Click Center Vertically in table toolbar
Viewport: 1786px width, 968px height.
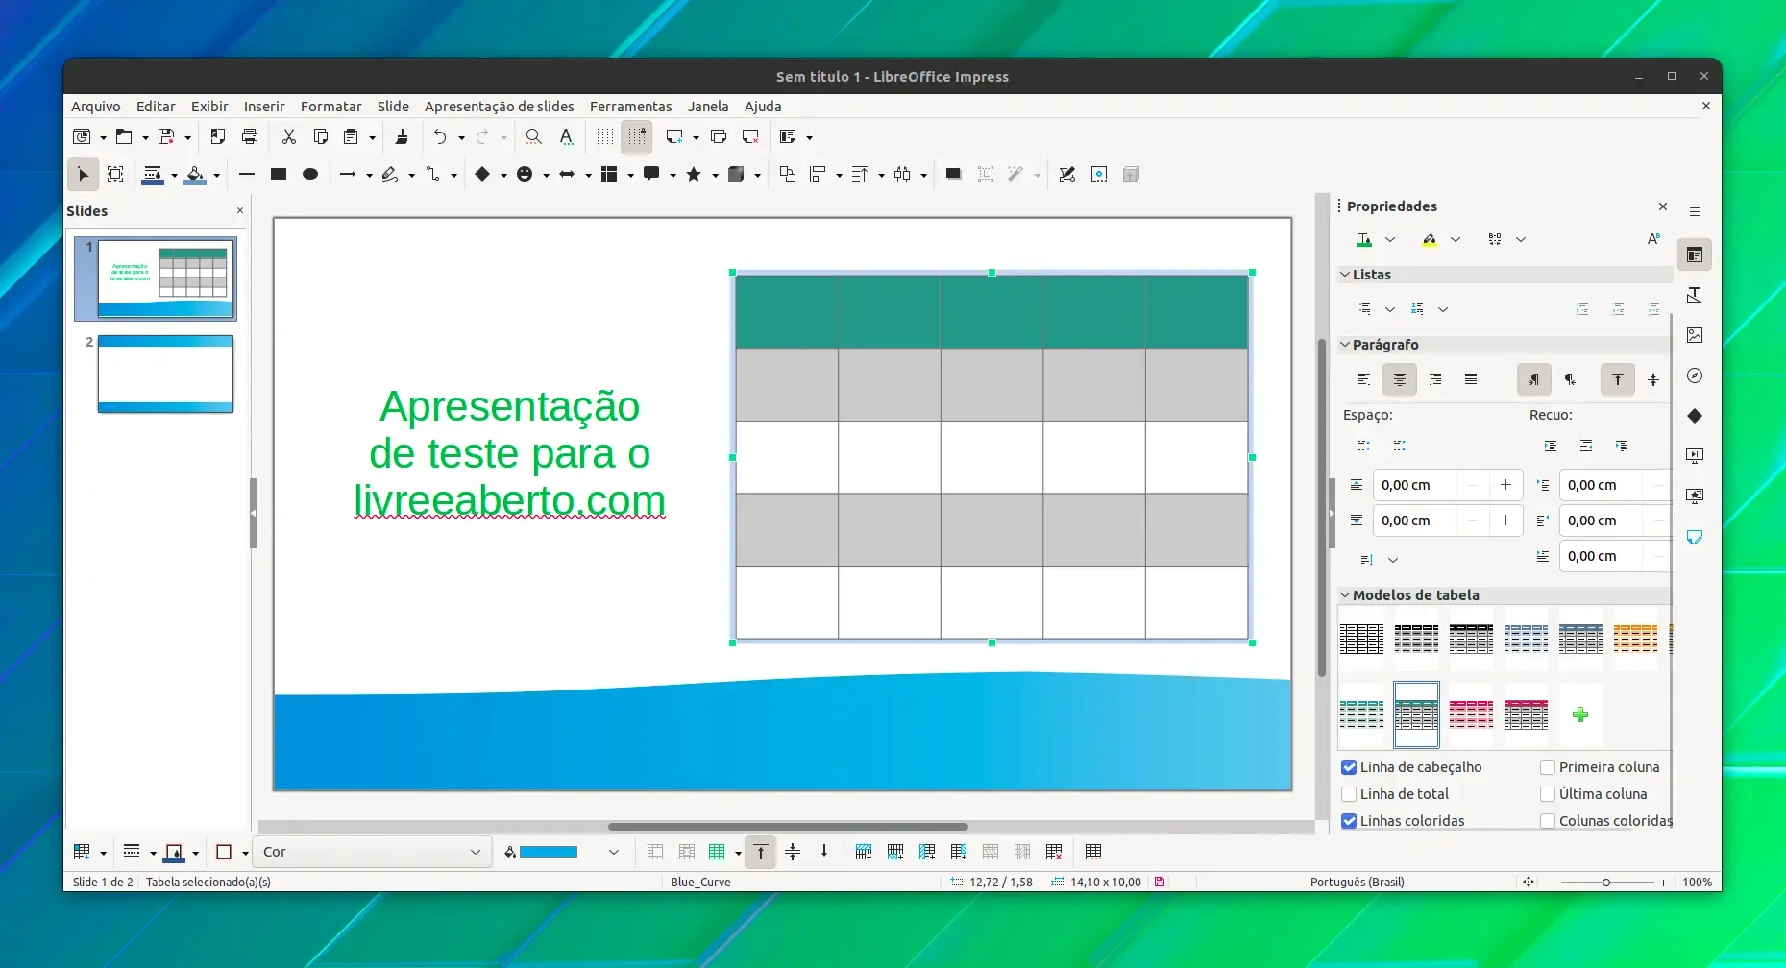[793, 852]
